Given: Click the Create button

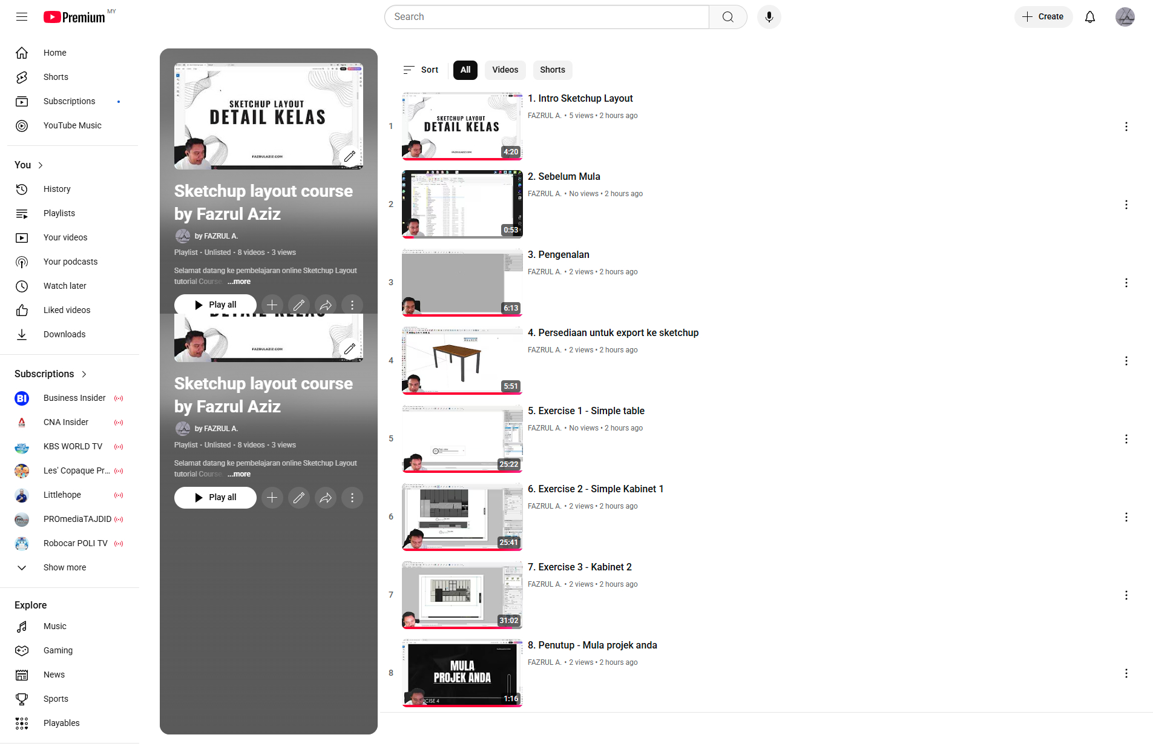Looking at the screenshot, I should (x=1043, y=17).
